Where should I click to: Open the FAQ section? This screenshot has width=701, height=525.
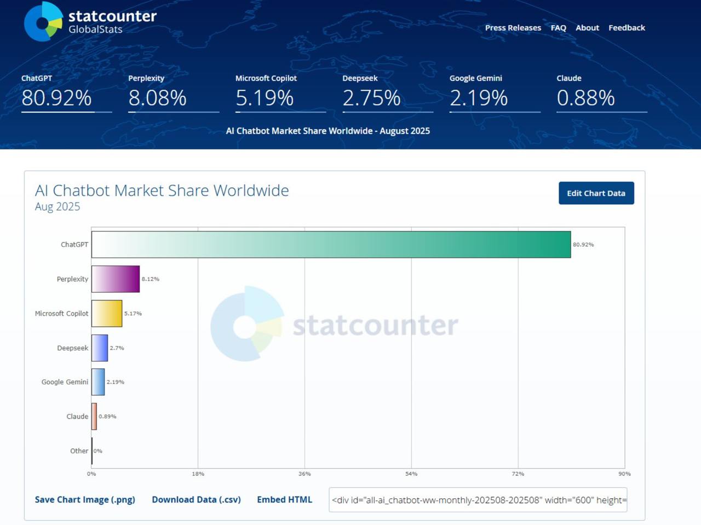tap(558, 27)
